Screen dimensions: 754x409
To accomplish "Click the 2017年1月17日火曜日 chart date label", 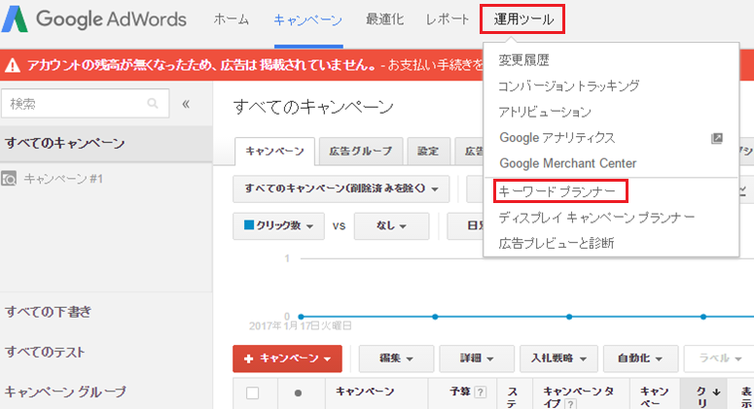I will click(x=301, y=326).
